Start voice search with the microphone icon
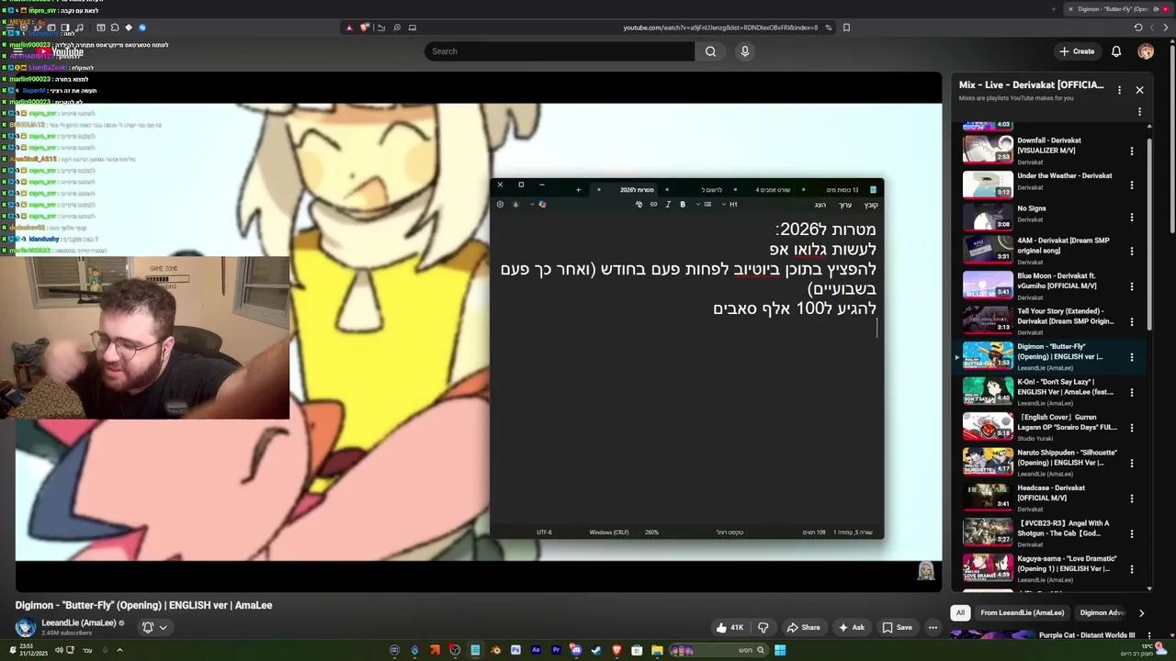This screenshot has width=1176, height=661. [745, 51]
